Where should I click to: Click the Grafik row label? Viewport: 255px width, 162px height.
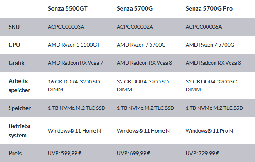coord(17,63)
